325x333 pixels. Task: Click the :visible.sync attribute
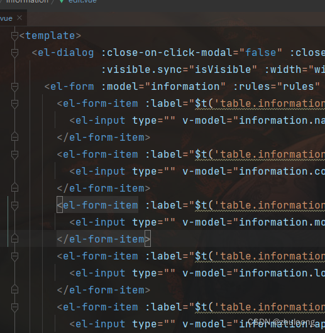[141, 70]
